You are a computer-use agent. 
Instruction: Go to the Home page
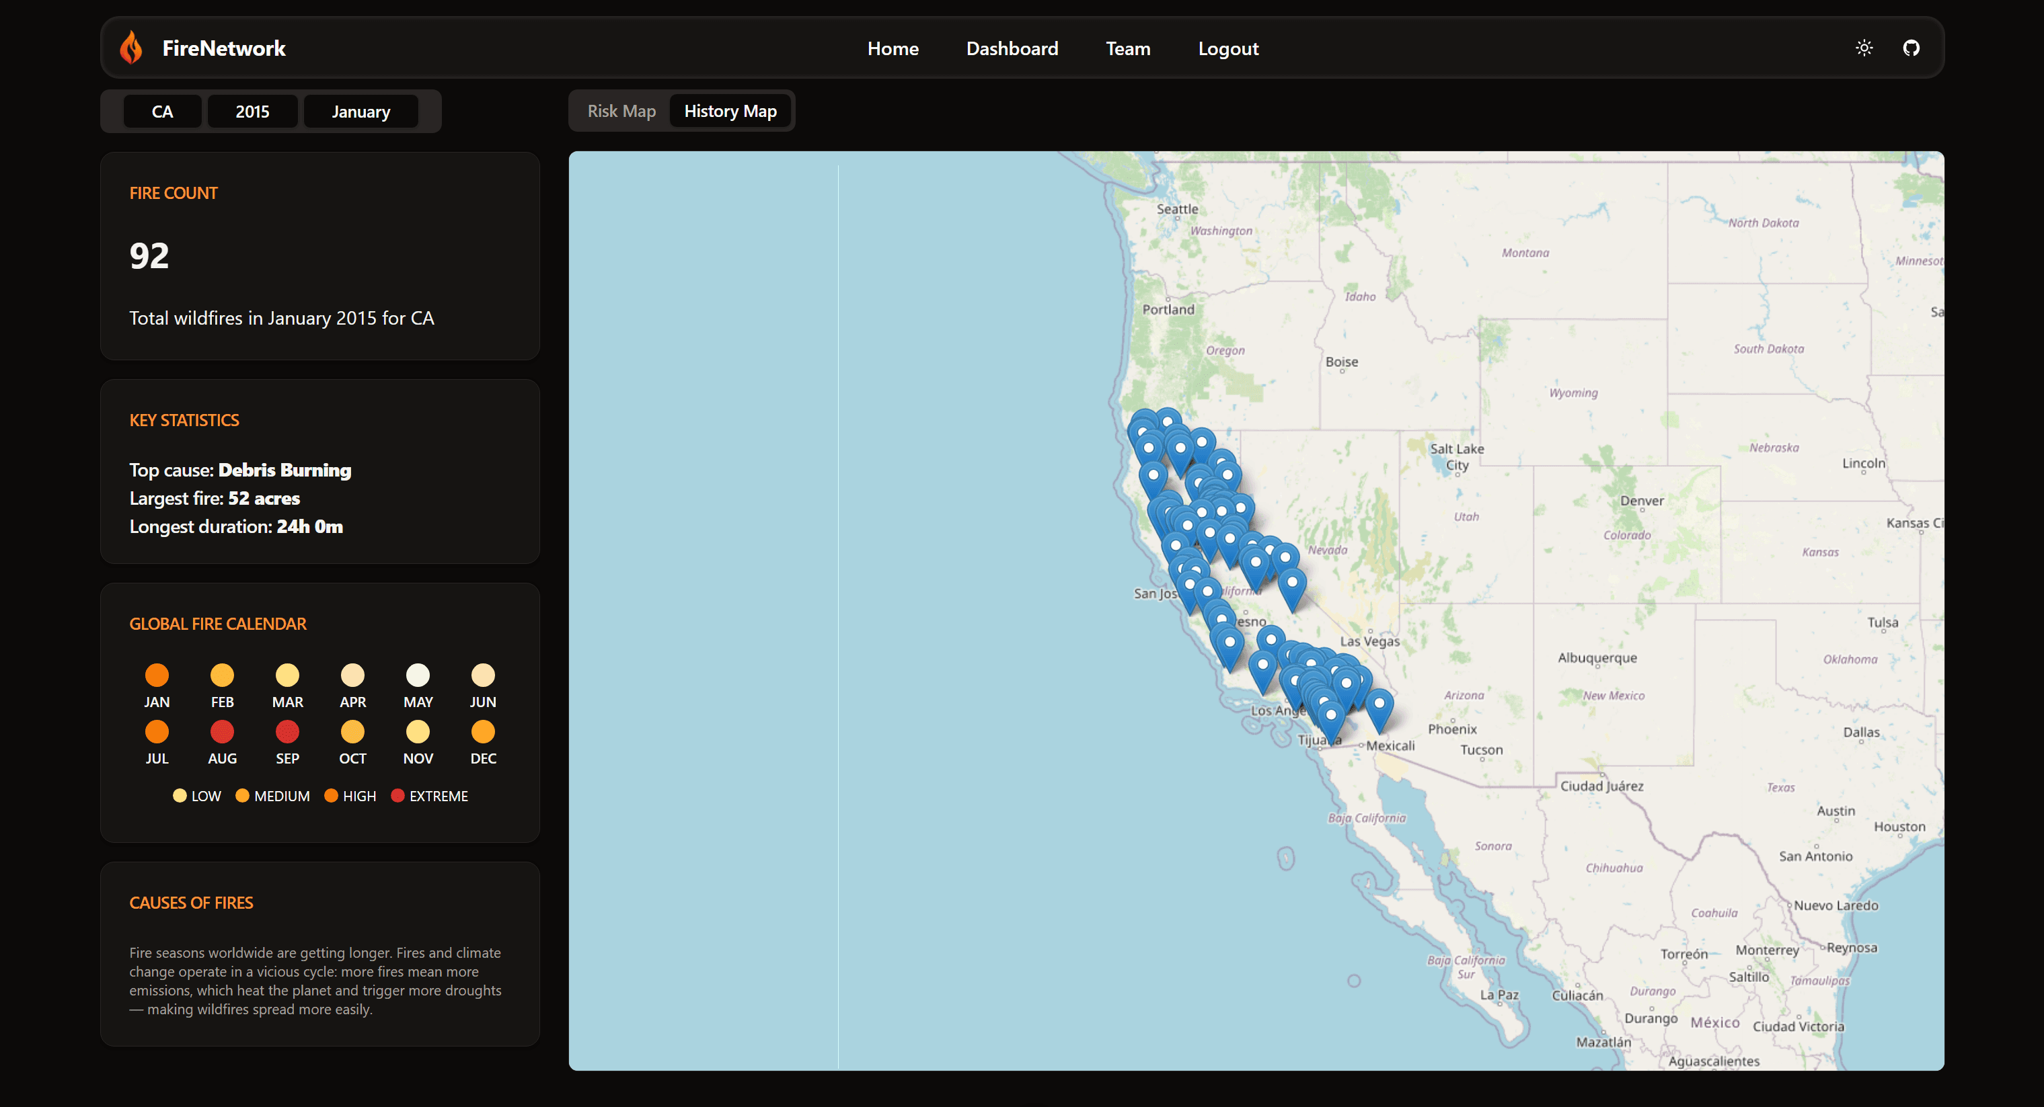coord(893,48)
